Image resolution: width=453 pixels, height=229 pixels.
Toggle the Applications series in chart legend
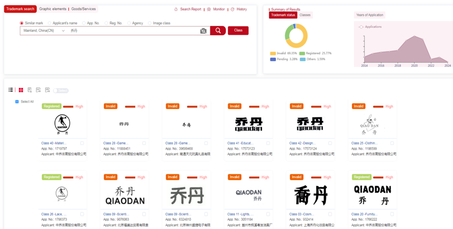370,27
